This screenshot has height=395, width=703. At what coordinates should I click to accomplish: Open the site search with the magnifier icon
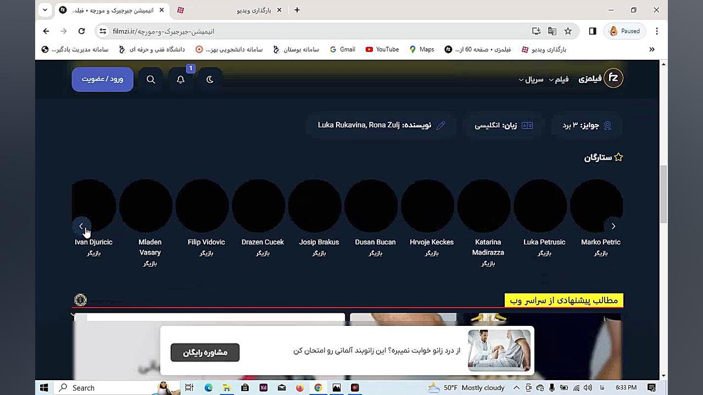tap(150, 79)
